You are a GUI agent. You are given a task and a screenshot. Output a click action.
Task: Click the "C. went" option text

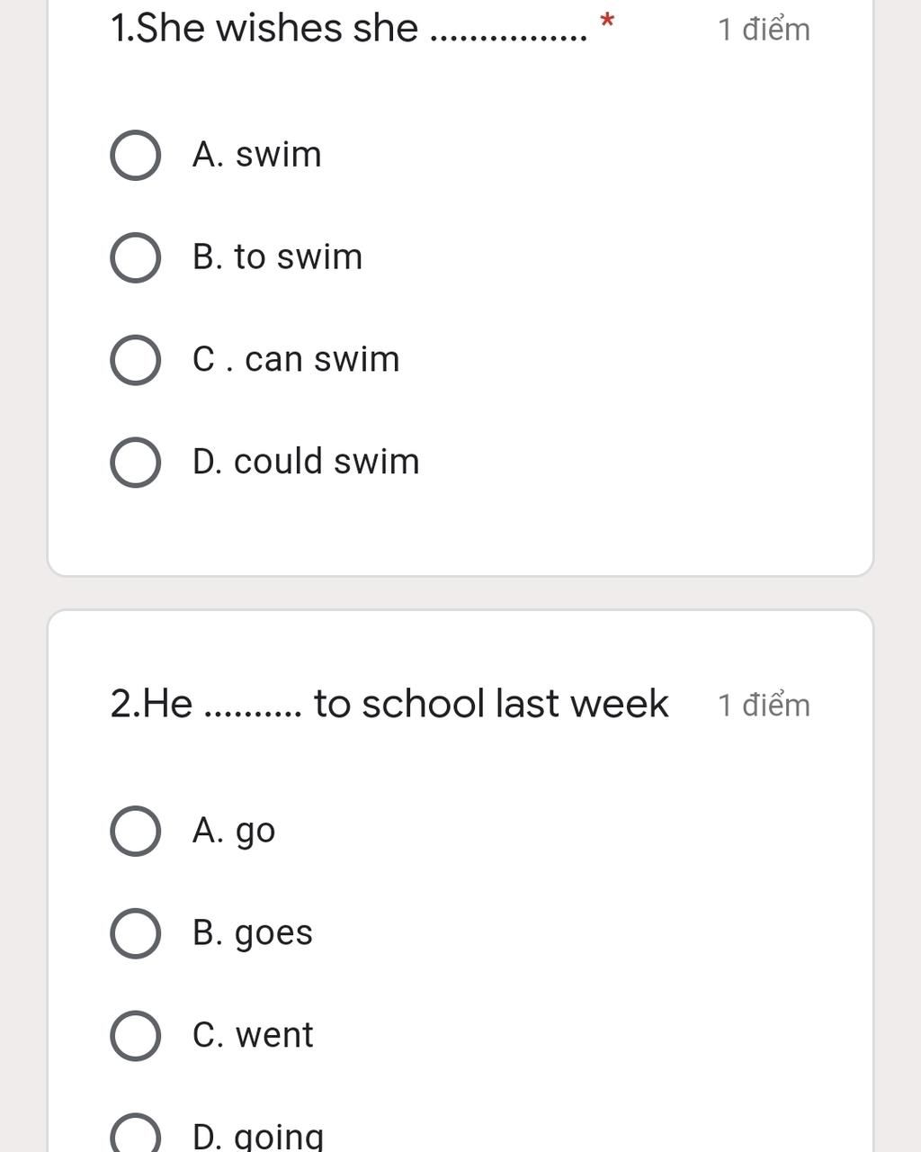[x=253, y=1035]
